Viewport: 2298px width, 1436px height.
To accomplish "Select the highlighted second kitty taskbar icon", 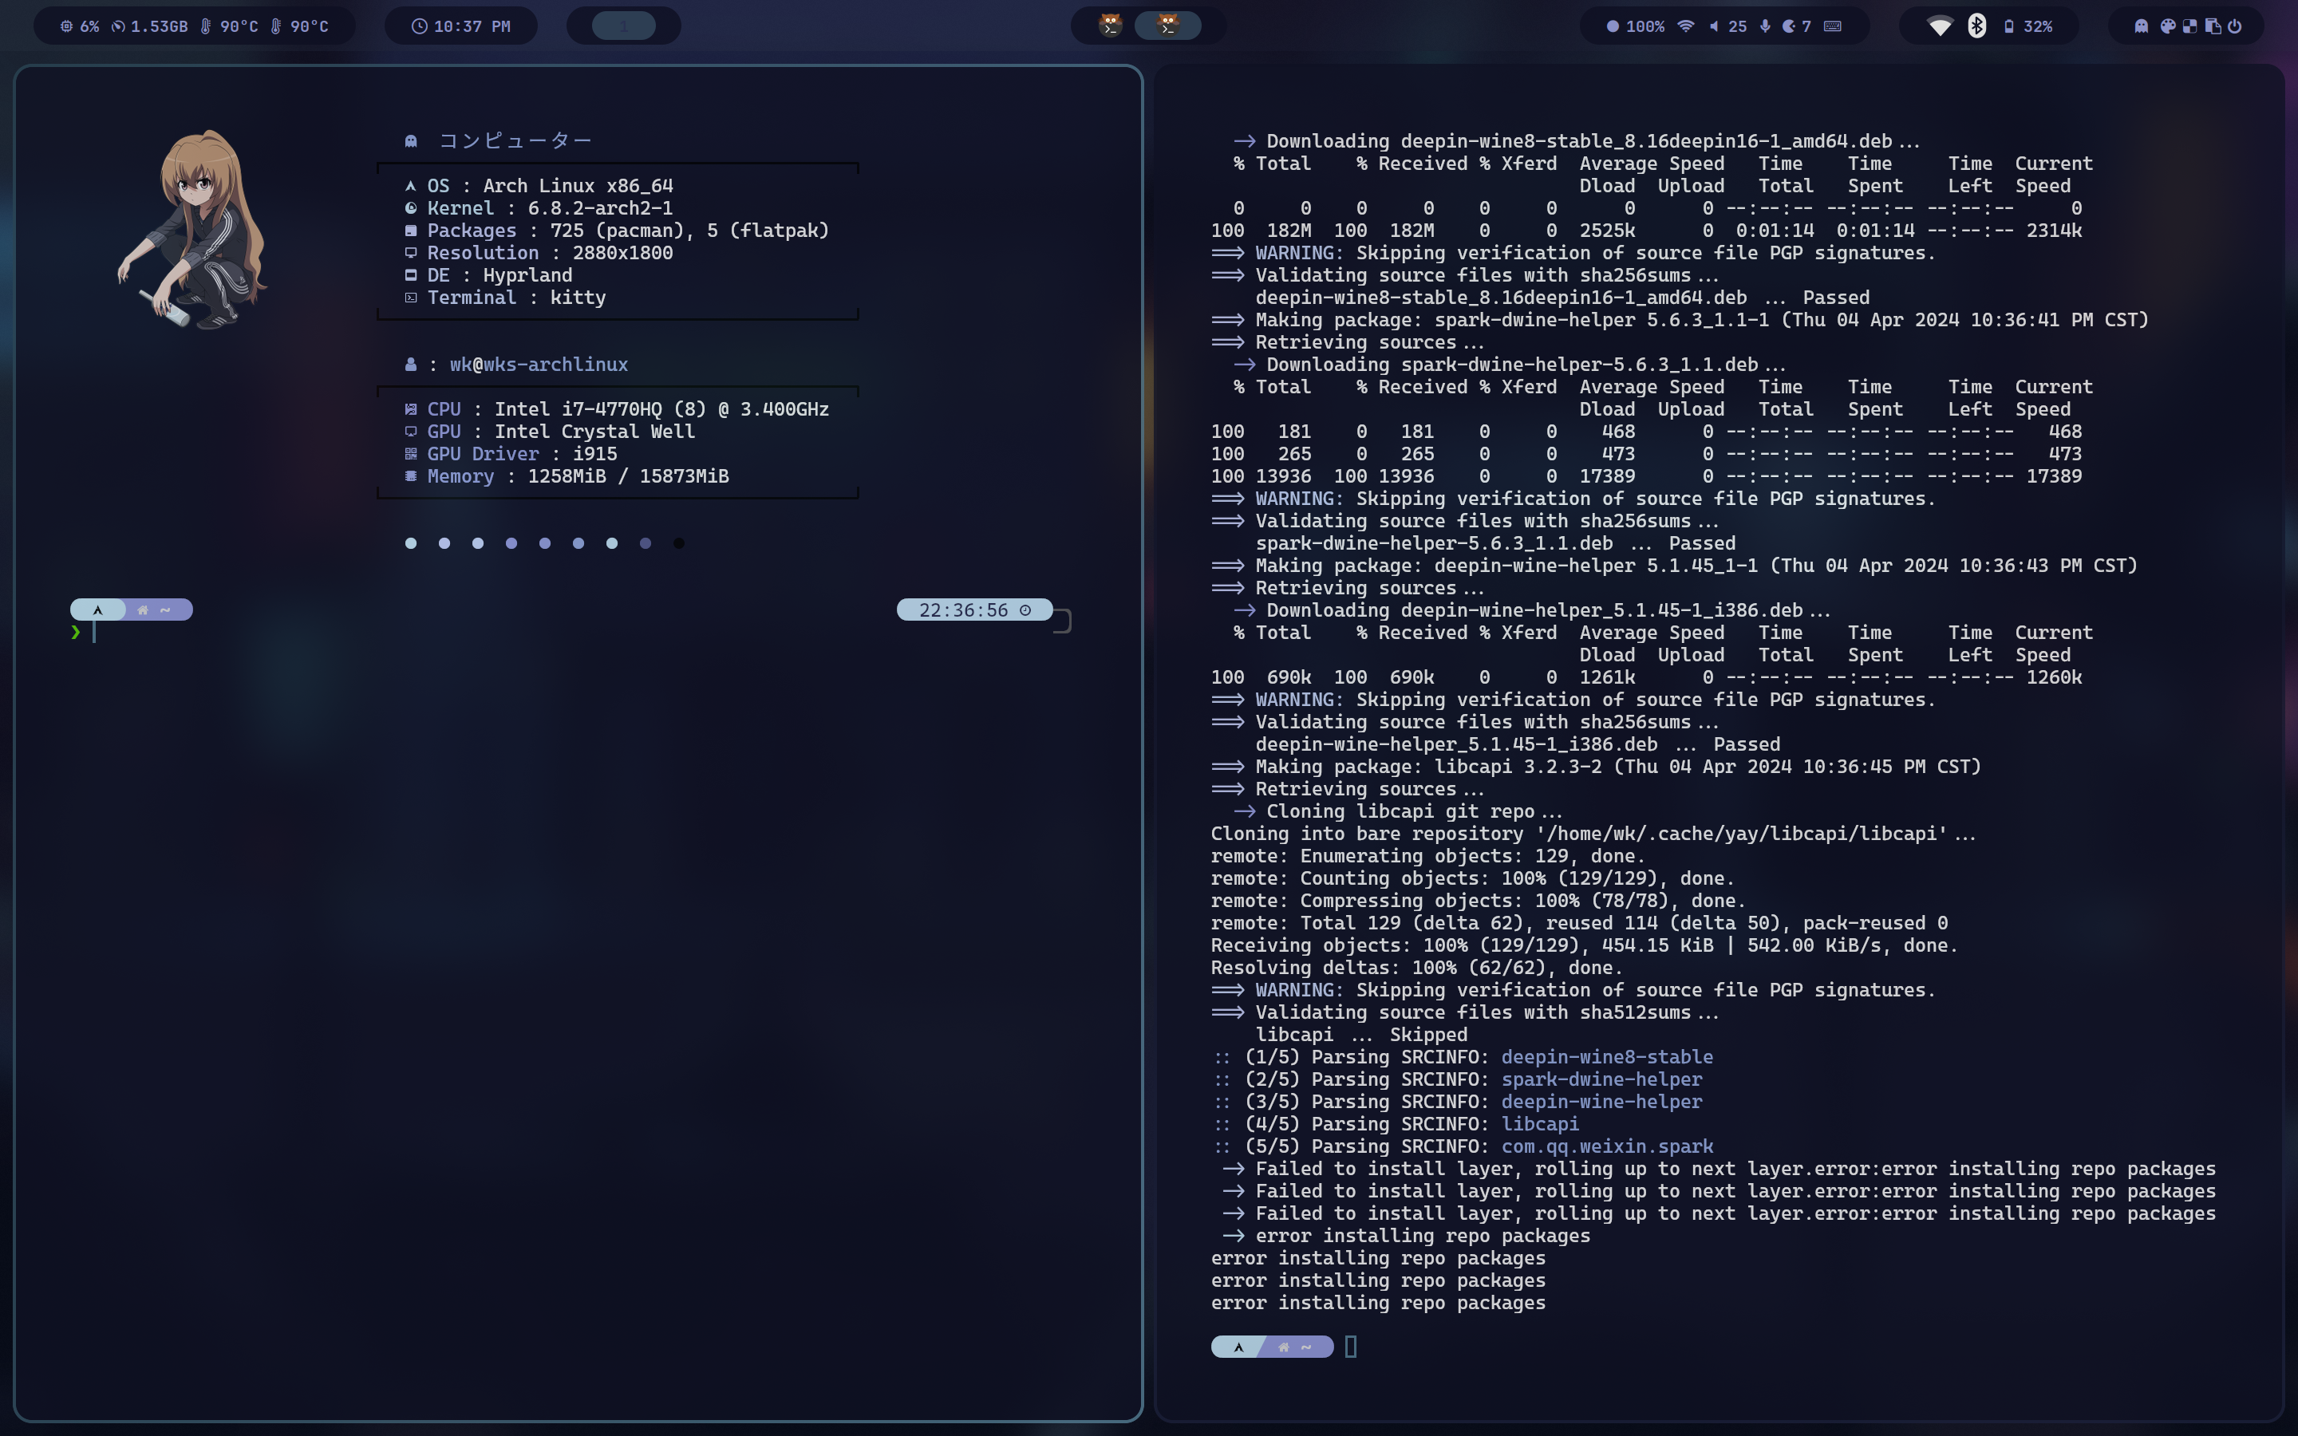I will [x=1168, y=26].
